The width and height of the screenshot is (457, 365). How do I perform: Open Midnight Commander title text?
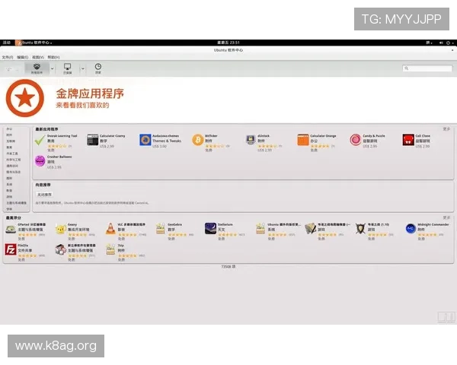[x=433, y=224]
